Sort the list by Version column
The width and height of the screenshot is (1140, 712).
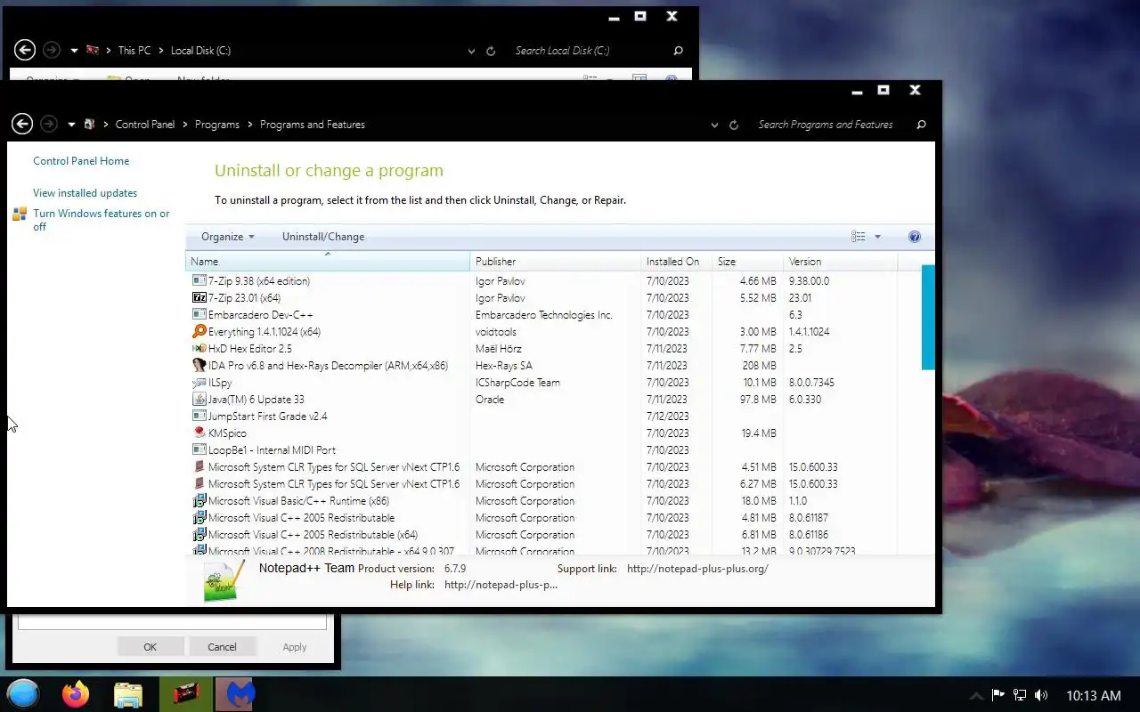tap(840, 261)
